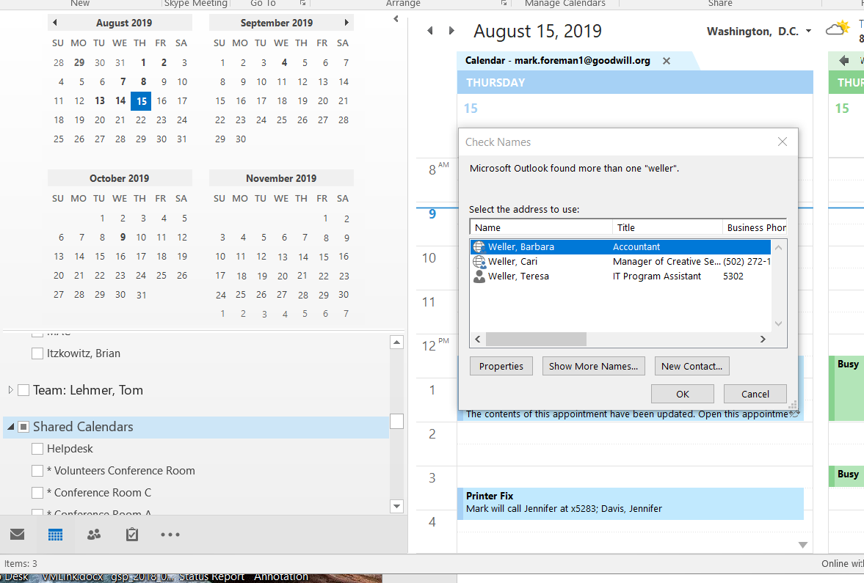Enable the Helpdesk calendar
864x583 pixels.
click(x=37, y=449)
